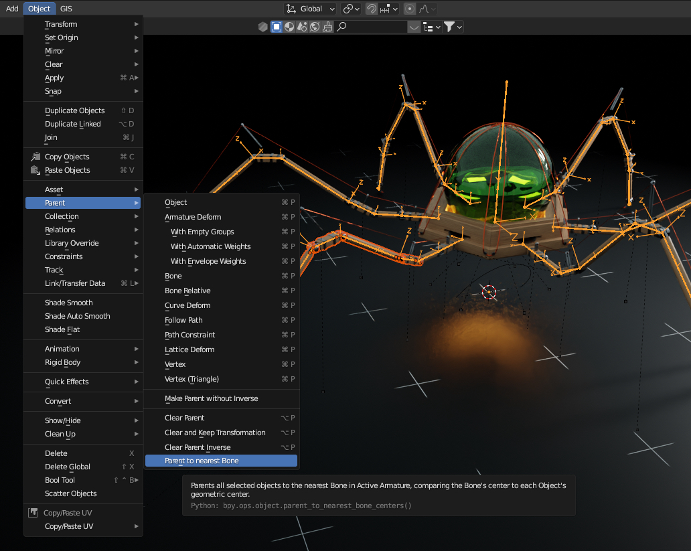Expand the Convert submenu
The width and height of the screenshot is (691, 551).
84,401
